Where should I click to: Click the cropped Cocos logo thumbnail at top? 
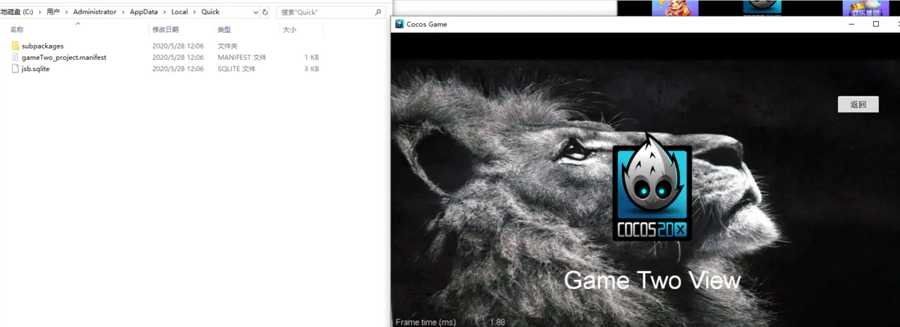(760, 7)
